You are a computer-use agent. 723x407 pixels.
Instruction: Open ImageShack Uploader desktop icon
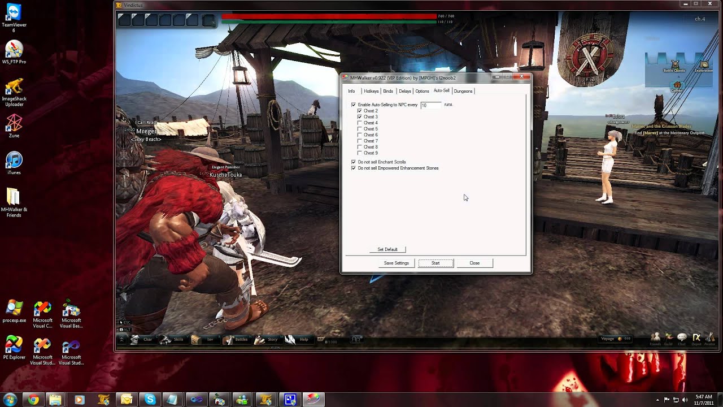coord(14,92)
